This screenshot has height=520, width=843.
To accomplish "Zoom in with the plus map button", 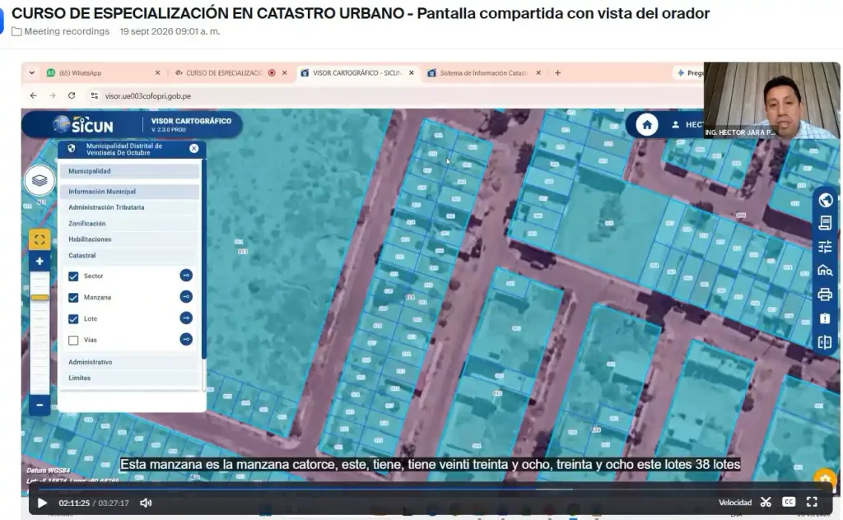I will click(x=40, y=262).
